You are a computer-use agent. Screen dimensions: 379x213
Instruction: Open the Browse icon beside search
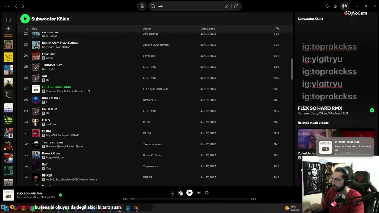pos(236,6)
